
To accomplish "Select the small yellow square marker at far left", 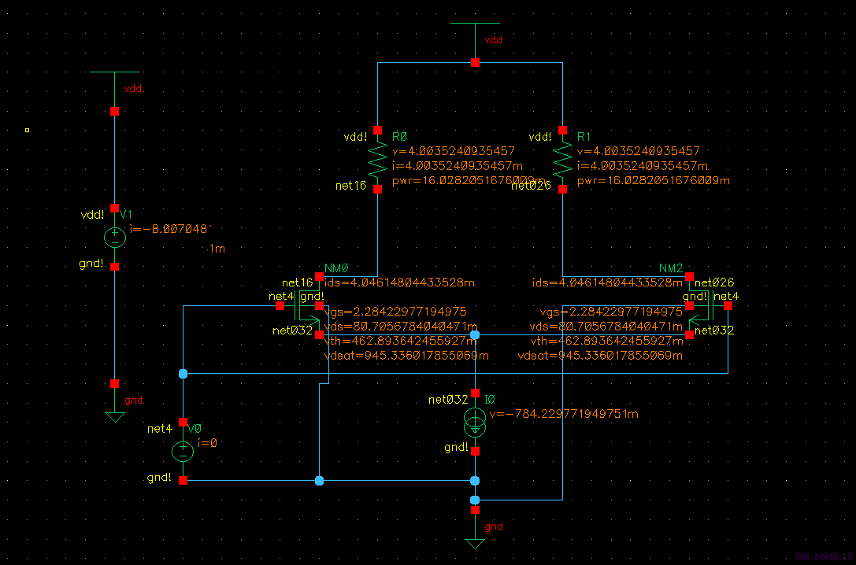I will point(28,131).
